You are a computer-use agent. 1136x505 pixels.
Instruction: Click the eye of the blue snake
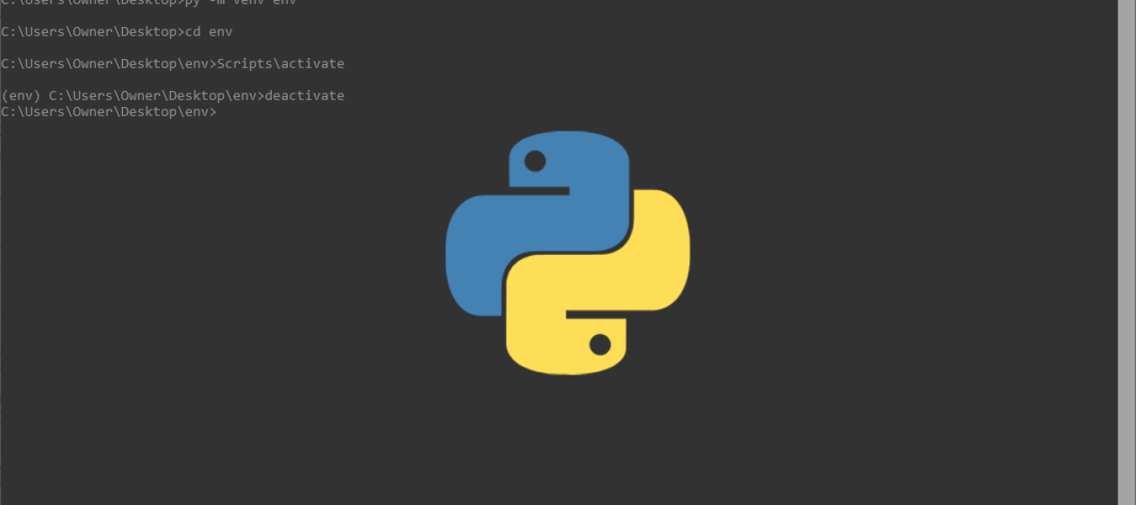coord(534,161)
